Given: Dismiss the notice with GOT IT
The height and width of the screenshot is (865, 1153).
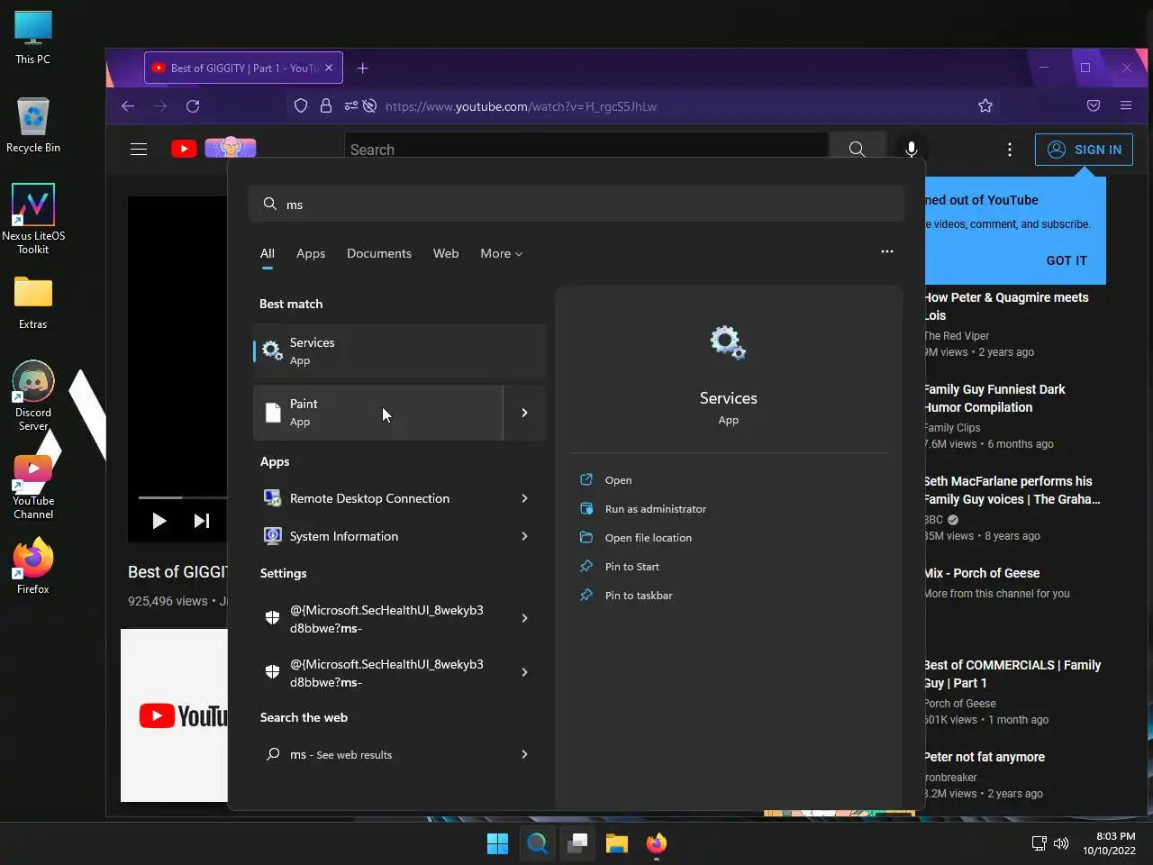Looking at the screenshot, I should tap(1067, 260).
